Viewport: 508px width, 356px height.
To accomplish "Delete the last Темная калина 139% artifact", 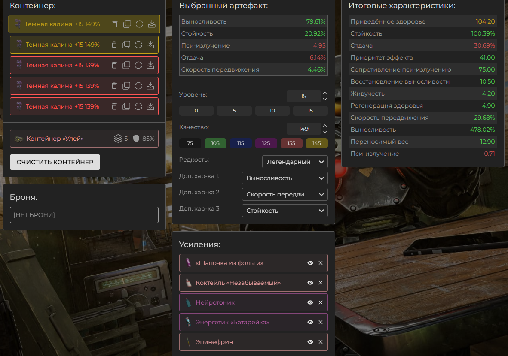I will [114, 106].
